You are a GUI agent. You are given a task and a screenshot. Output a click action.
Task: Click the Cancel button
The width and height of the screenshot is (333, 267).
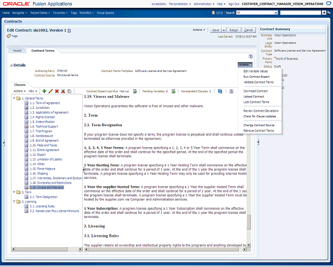249,30
